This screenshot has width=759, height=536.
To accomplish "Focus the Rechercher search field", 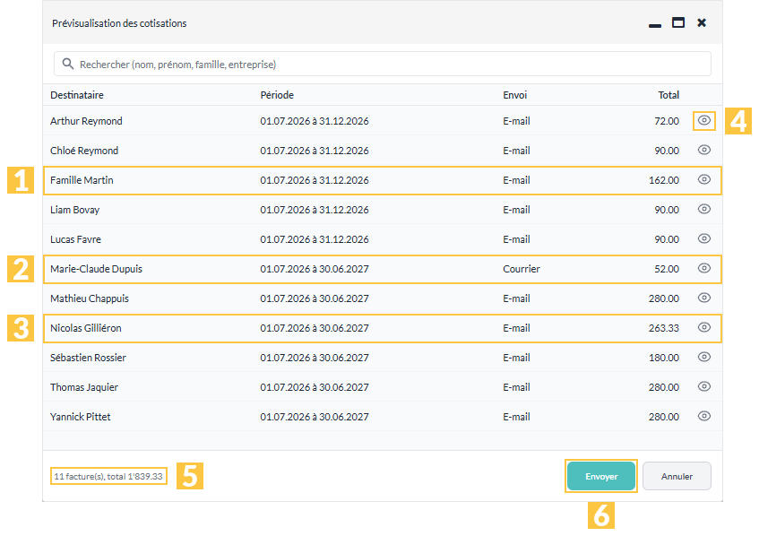I will coord(383,64).
